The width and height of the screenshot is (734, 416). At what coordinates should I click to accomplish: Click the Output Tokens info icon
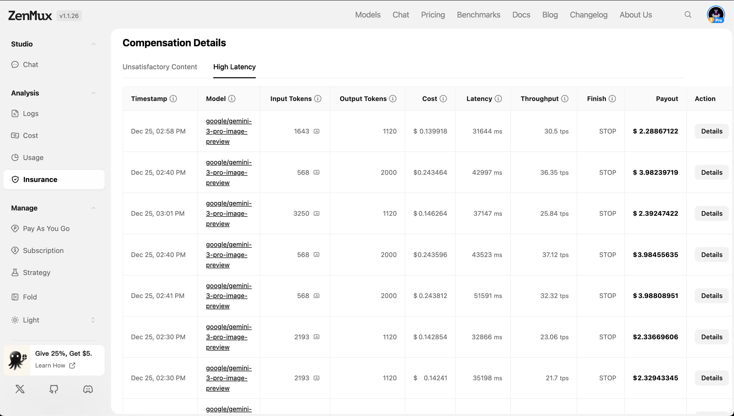tap(393, 98)
